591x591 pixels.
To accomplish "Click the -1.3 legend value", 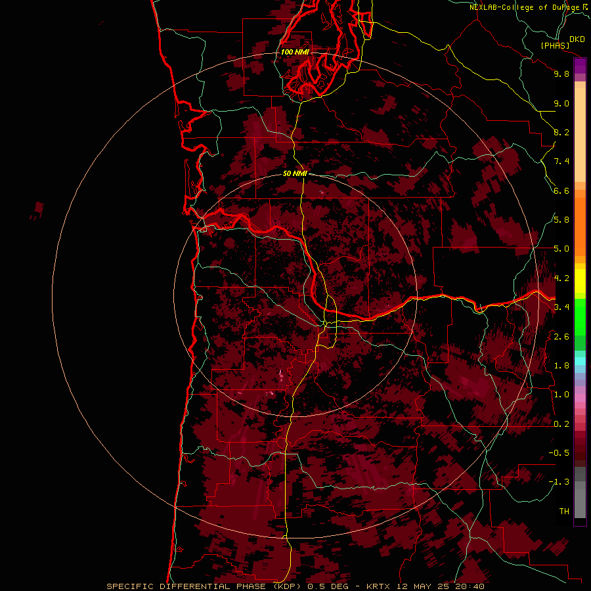I will [559, 482].
